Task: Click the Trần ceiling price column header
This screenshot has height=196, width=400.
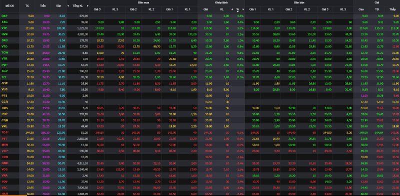Action: [x=43, y=5]
